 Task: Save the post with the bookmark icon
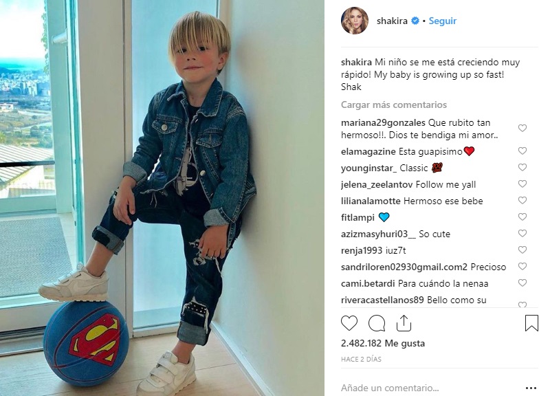531,323
